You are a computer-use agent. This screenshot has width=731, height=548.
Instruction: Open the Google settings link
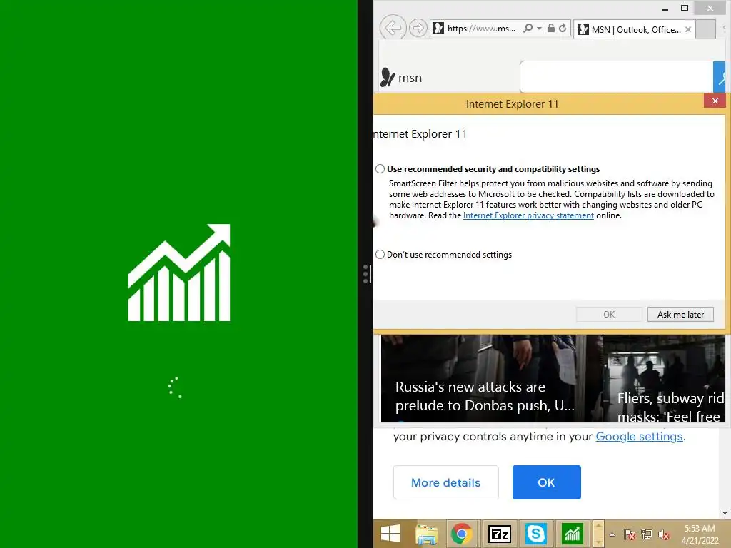pos(639,437)
